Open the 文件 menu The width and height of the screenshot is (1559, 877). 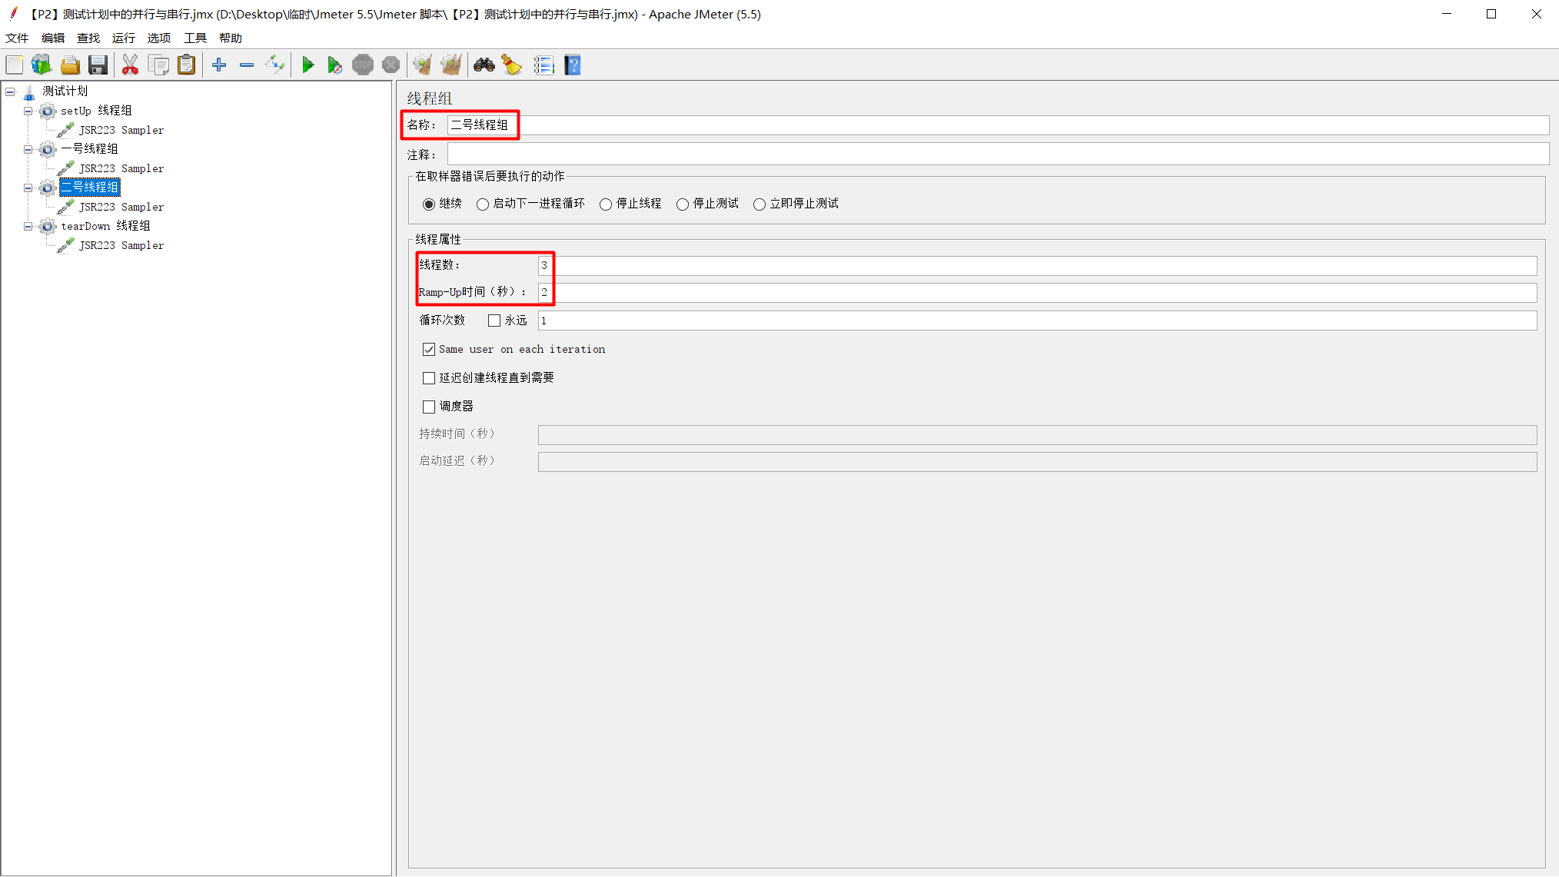click(x=17, y=38)
